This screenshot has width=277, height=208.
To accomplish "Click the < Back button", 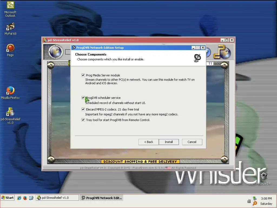I will coord(149,142).
